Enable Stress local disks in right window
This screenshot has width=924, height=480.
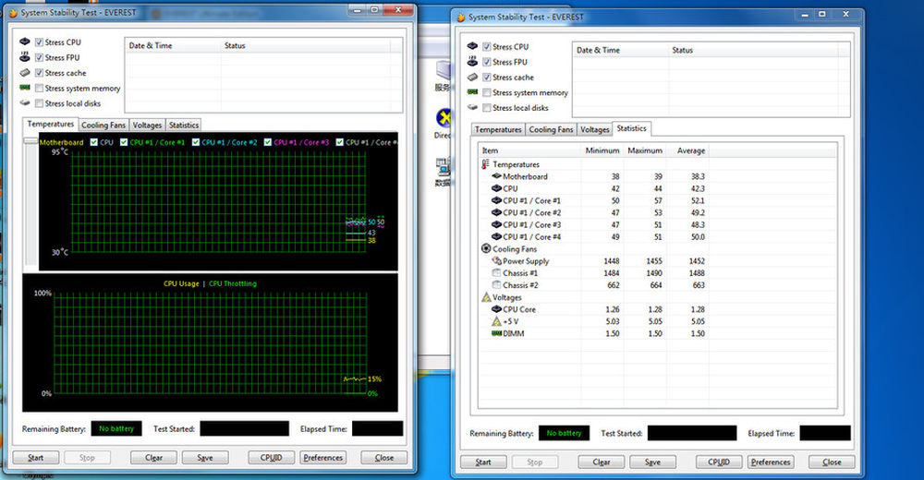[x=487, y=108]
